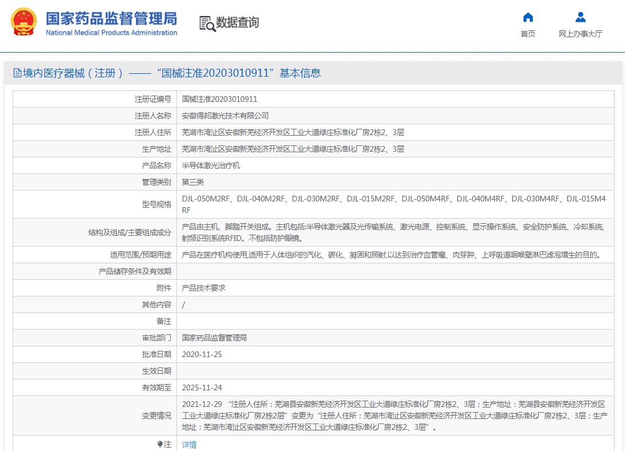Click the 型号规格 label cell
625x451 pixels.
point(95,204)
